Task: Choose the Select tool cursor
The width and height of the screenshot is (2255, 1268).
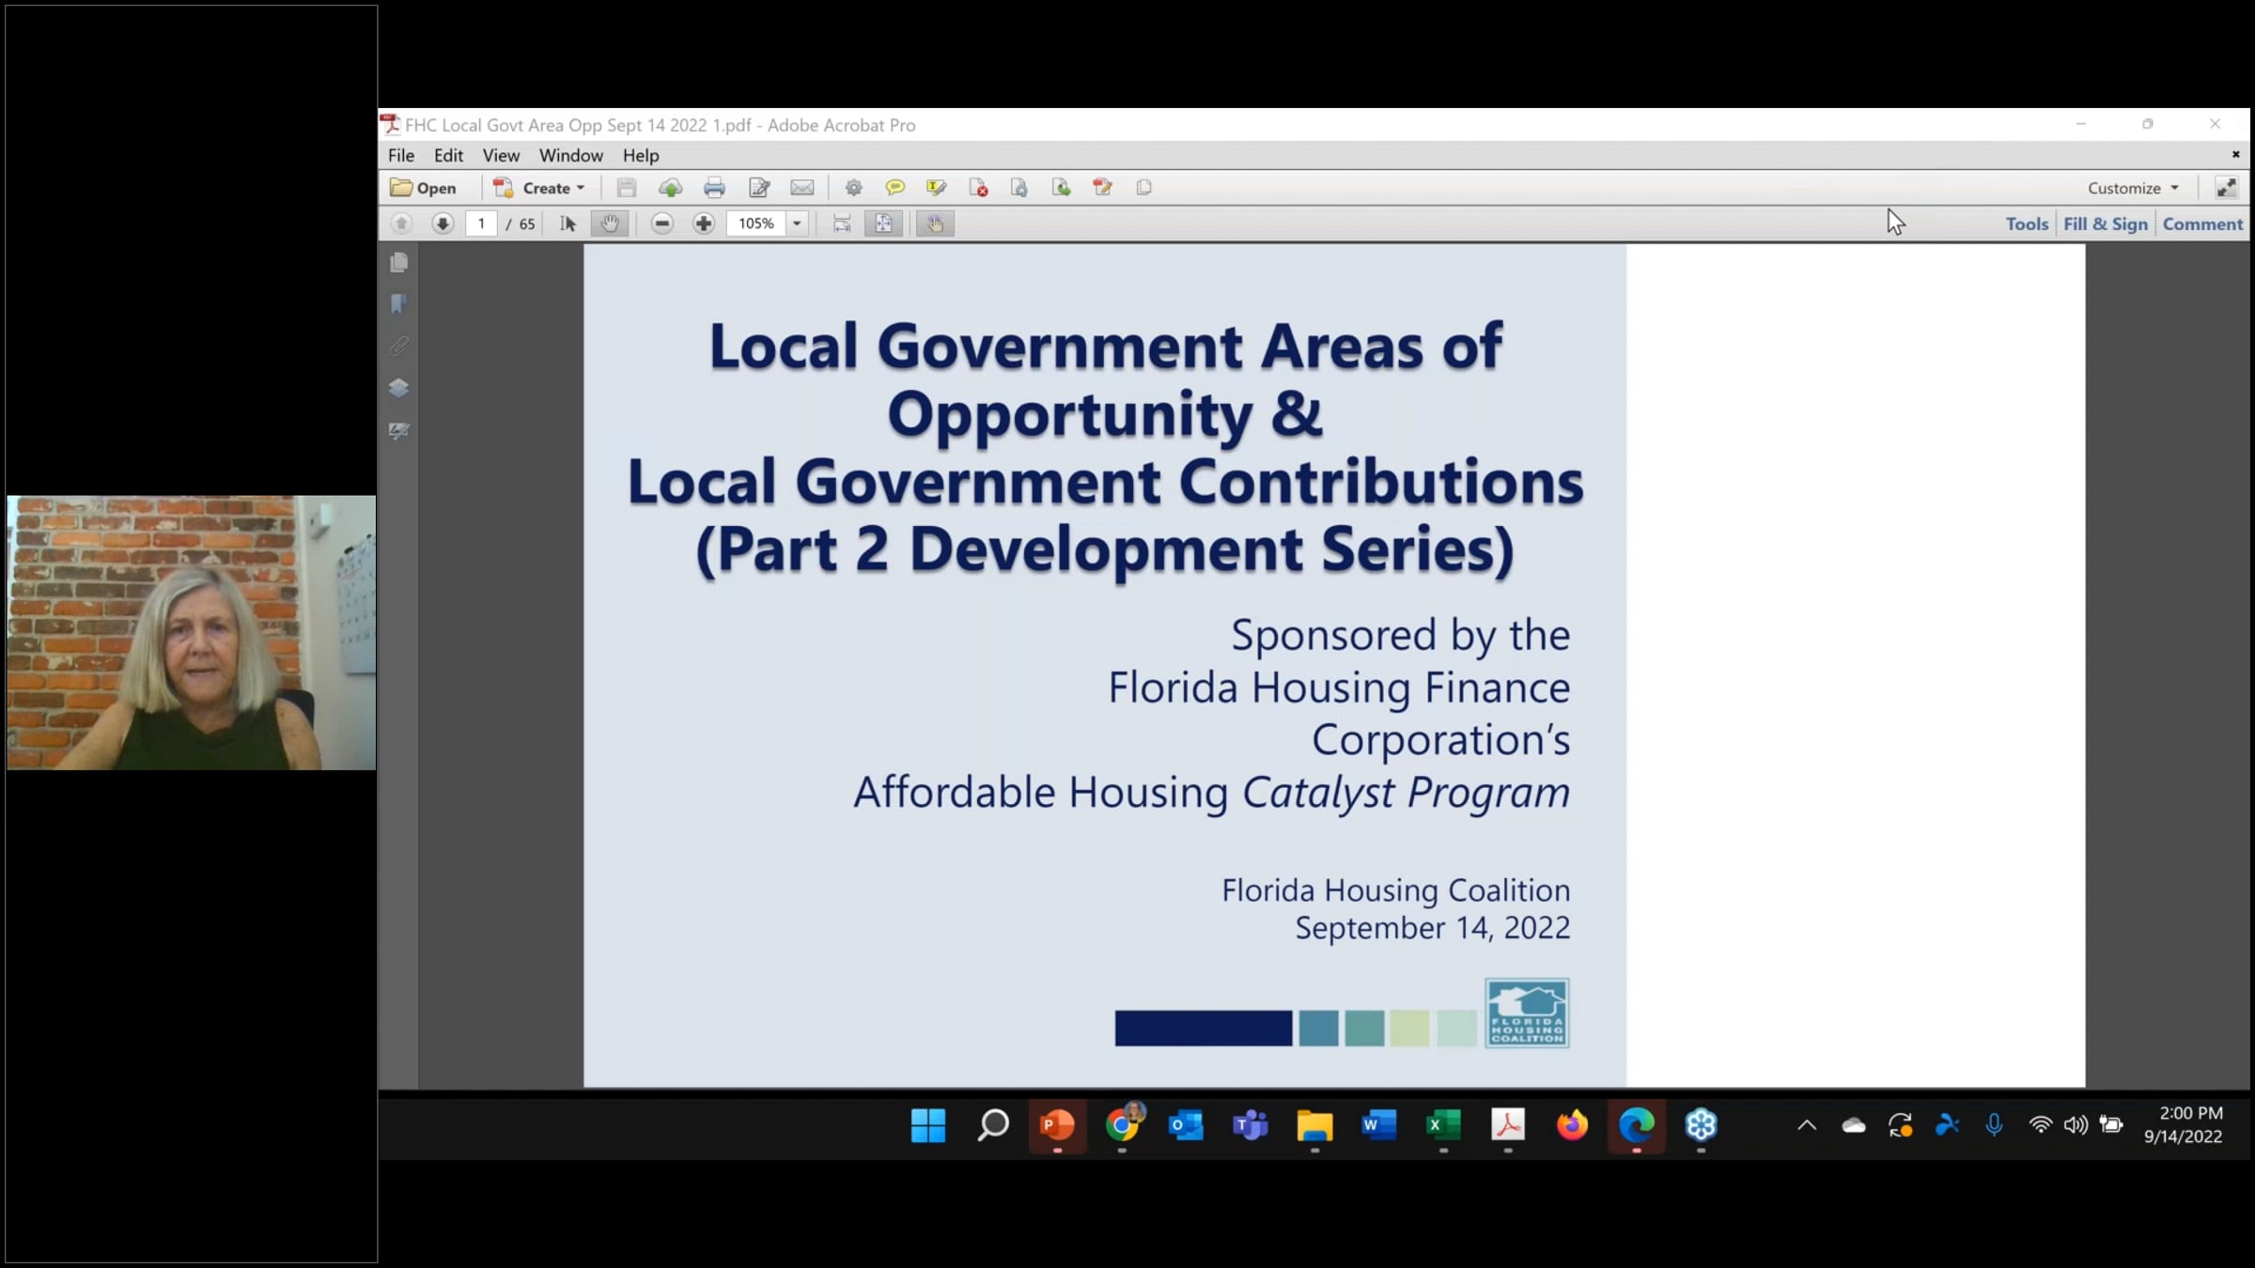Action: click(x=568, y=224)
